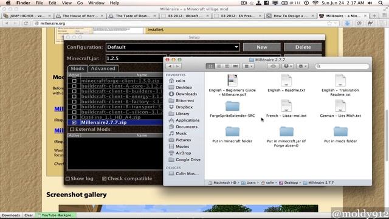389x219 pixels.
Task: Click the Wi-Fi status icon
Action: point(315,3)
